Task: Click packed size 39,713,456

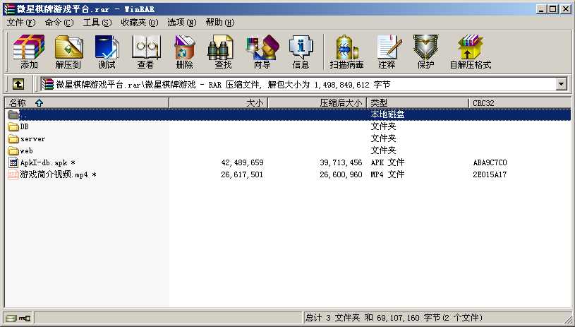Action: click(341, 162)
